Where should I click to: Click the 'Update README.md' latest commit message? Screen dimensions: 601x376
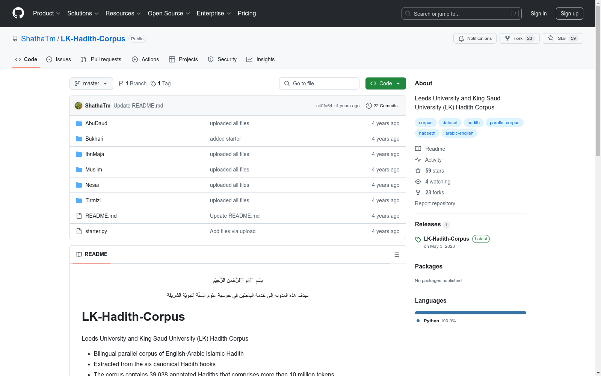click(x=138, y=106)
